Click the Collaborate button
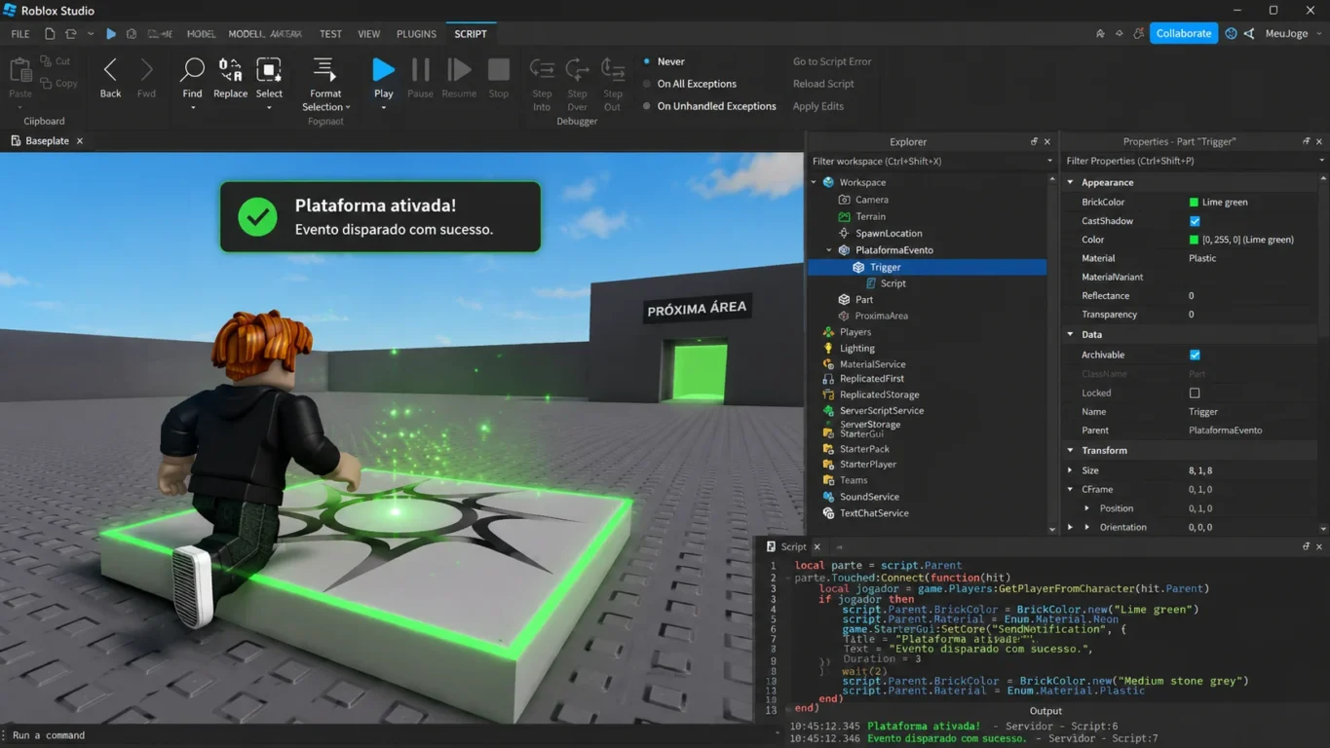The width and height of the screenshot is (1330, 748). 1184,33
